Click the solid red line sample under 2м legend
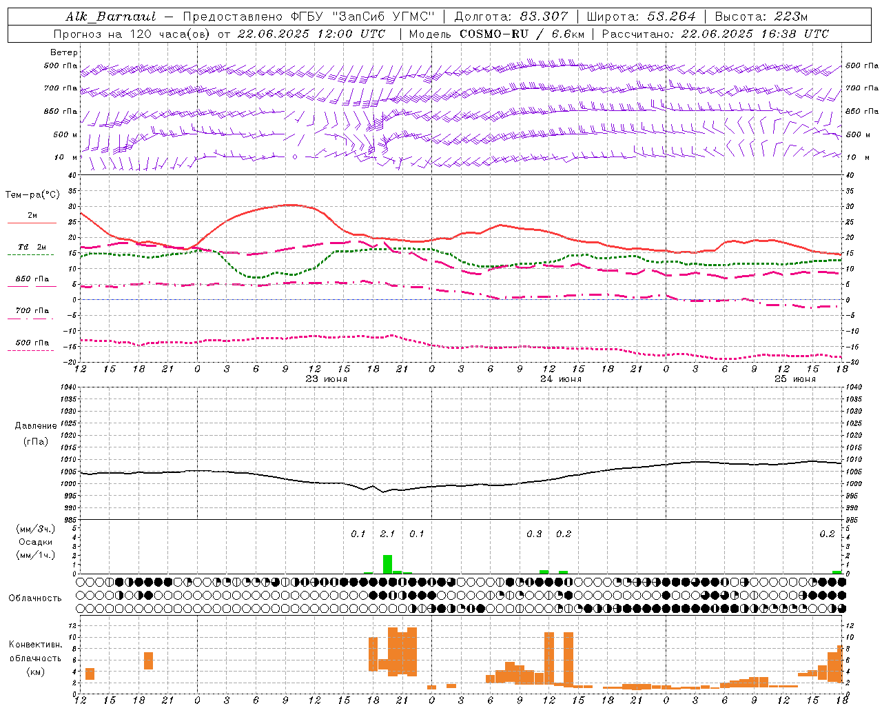Screen dimensions: 882x706 (x=32, y=223)
